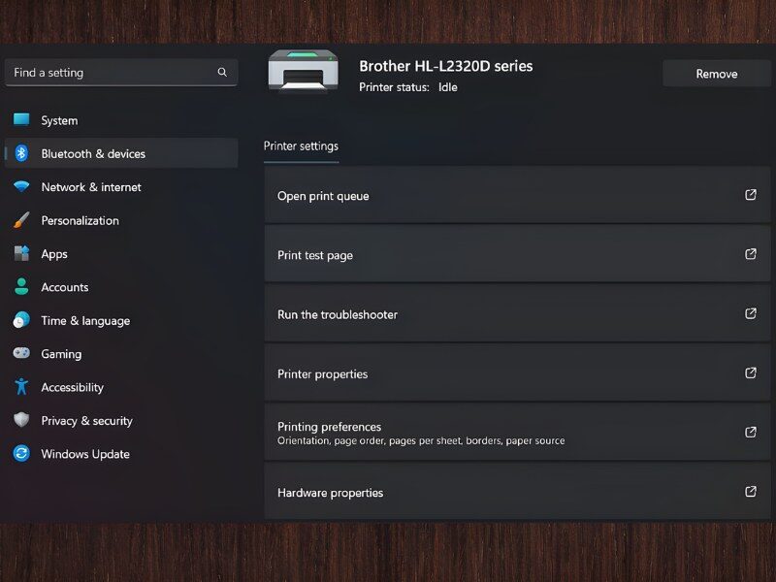Click the Personalization paintbrush icon
776x582 pixels.
tap(21, 220)
